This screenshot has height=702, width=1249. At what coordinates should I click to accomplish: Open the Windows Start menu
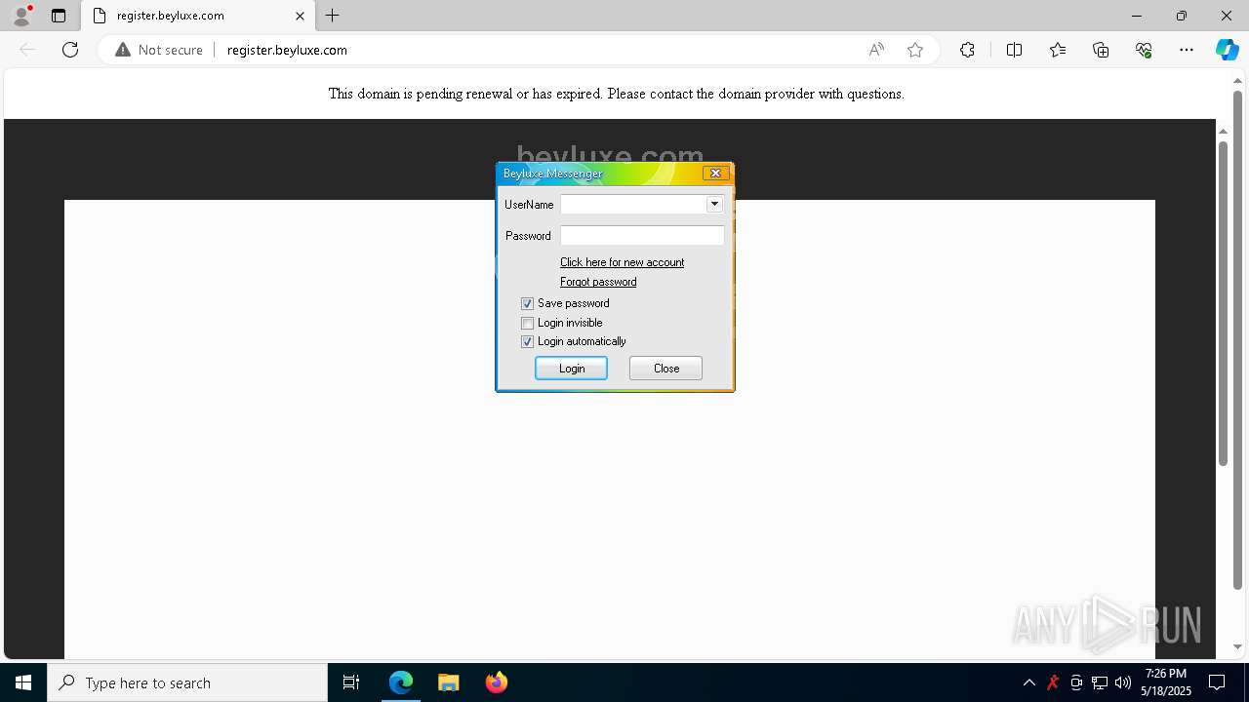coord(23,682)
